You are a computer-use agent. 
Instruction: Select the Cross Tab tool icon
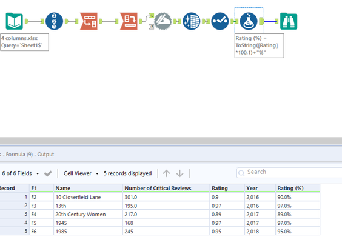pyautogui.click(x=129, y=21)
